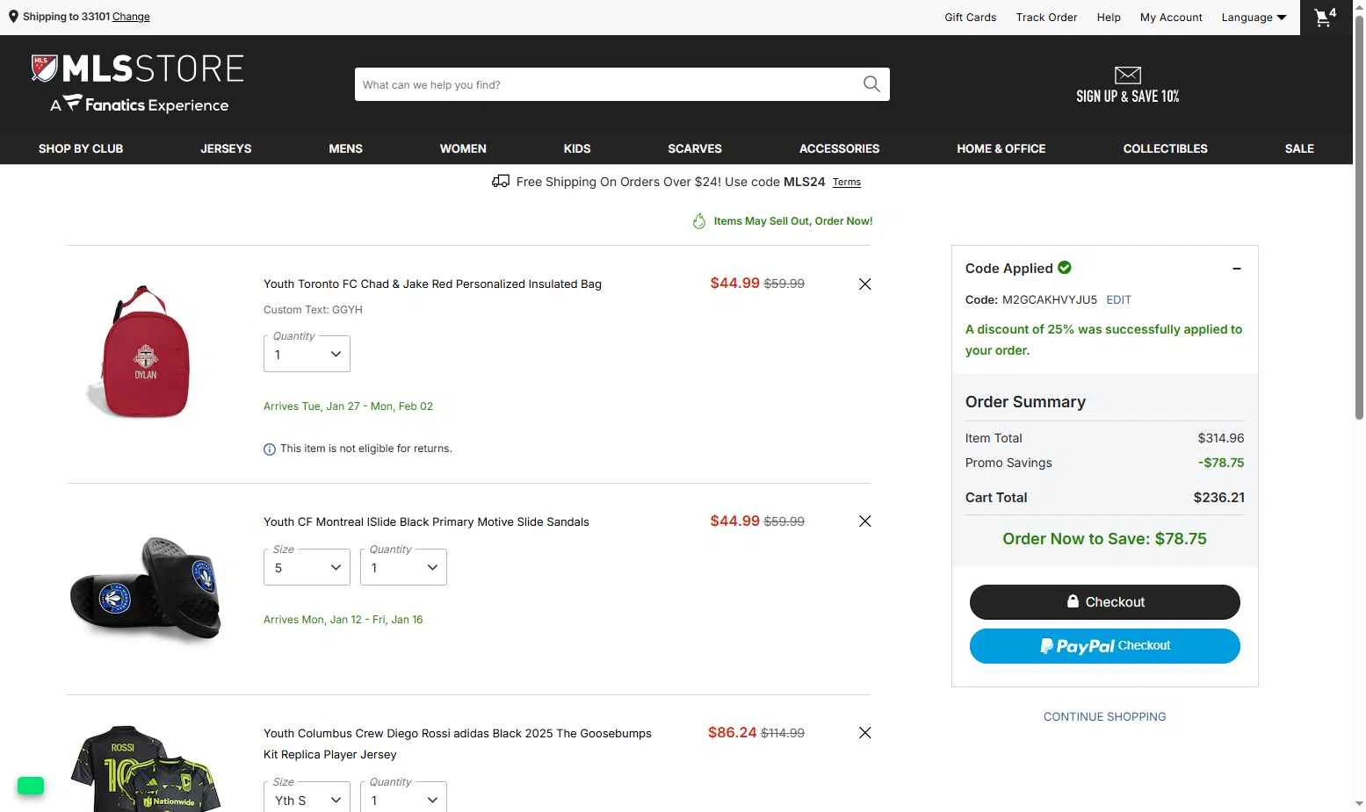
Task: Collapse the Code Applied section
Action: click(x=1237, y=269)
